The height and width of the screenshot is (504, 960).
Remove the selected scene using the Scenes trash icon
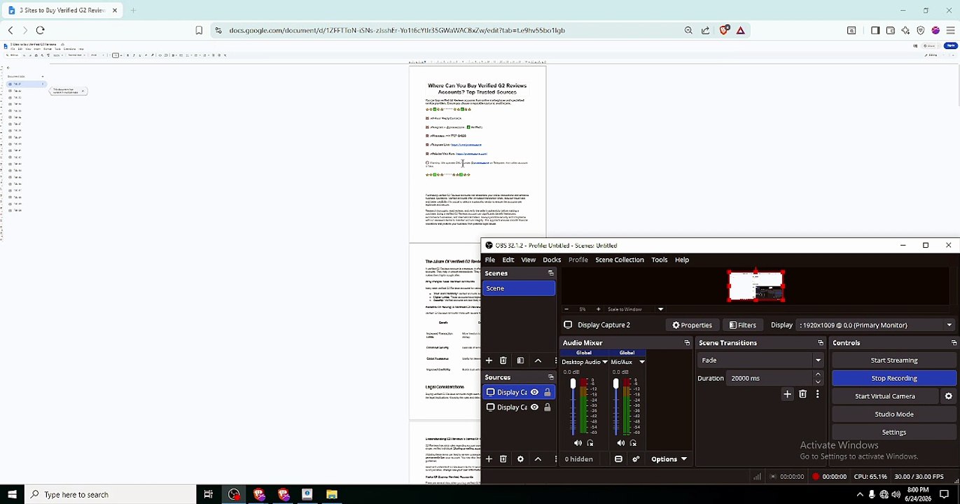(503, 360)
